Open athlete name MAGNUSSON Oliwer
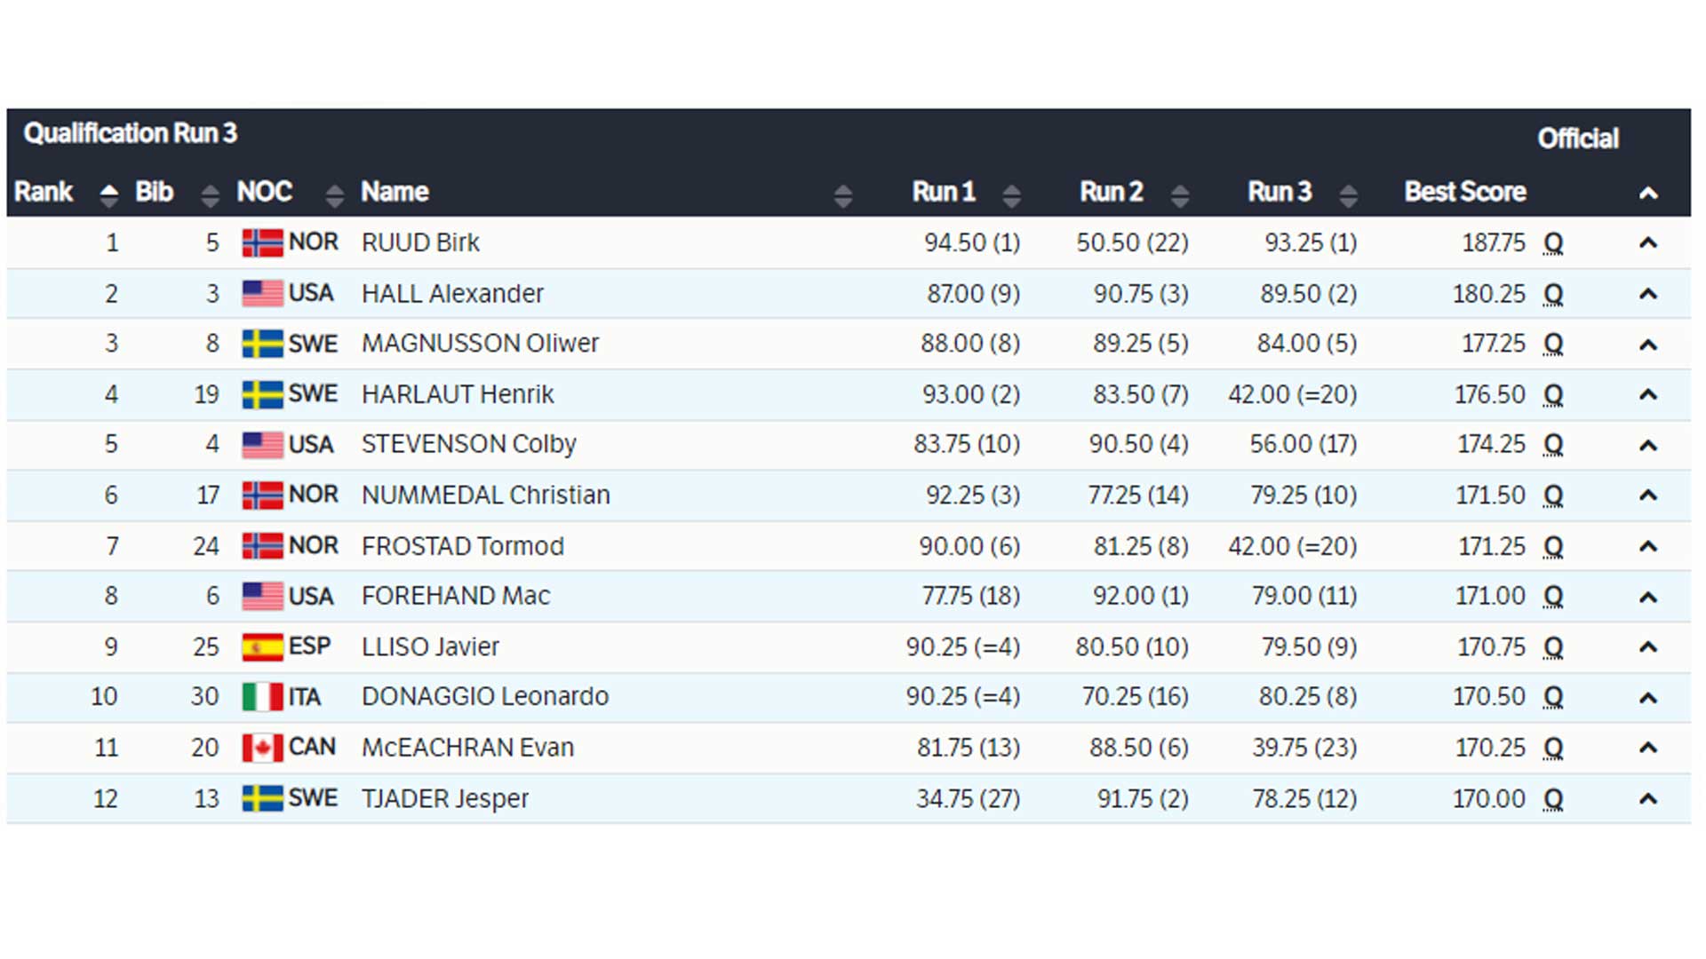This screenshot has width=1706, height=959. [x=480, y=344]
